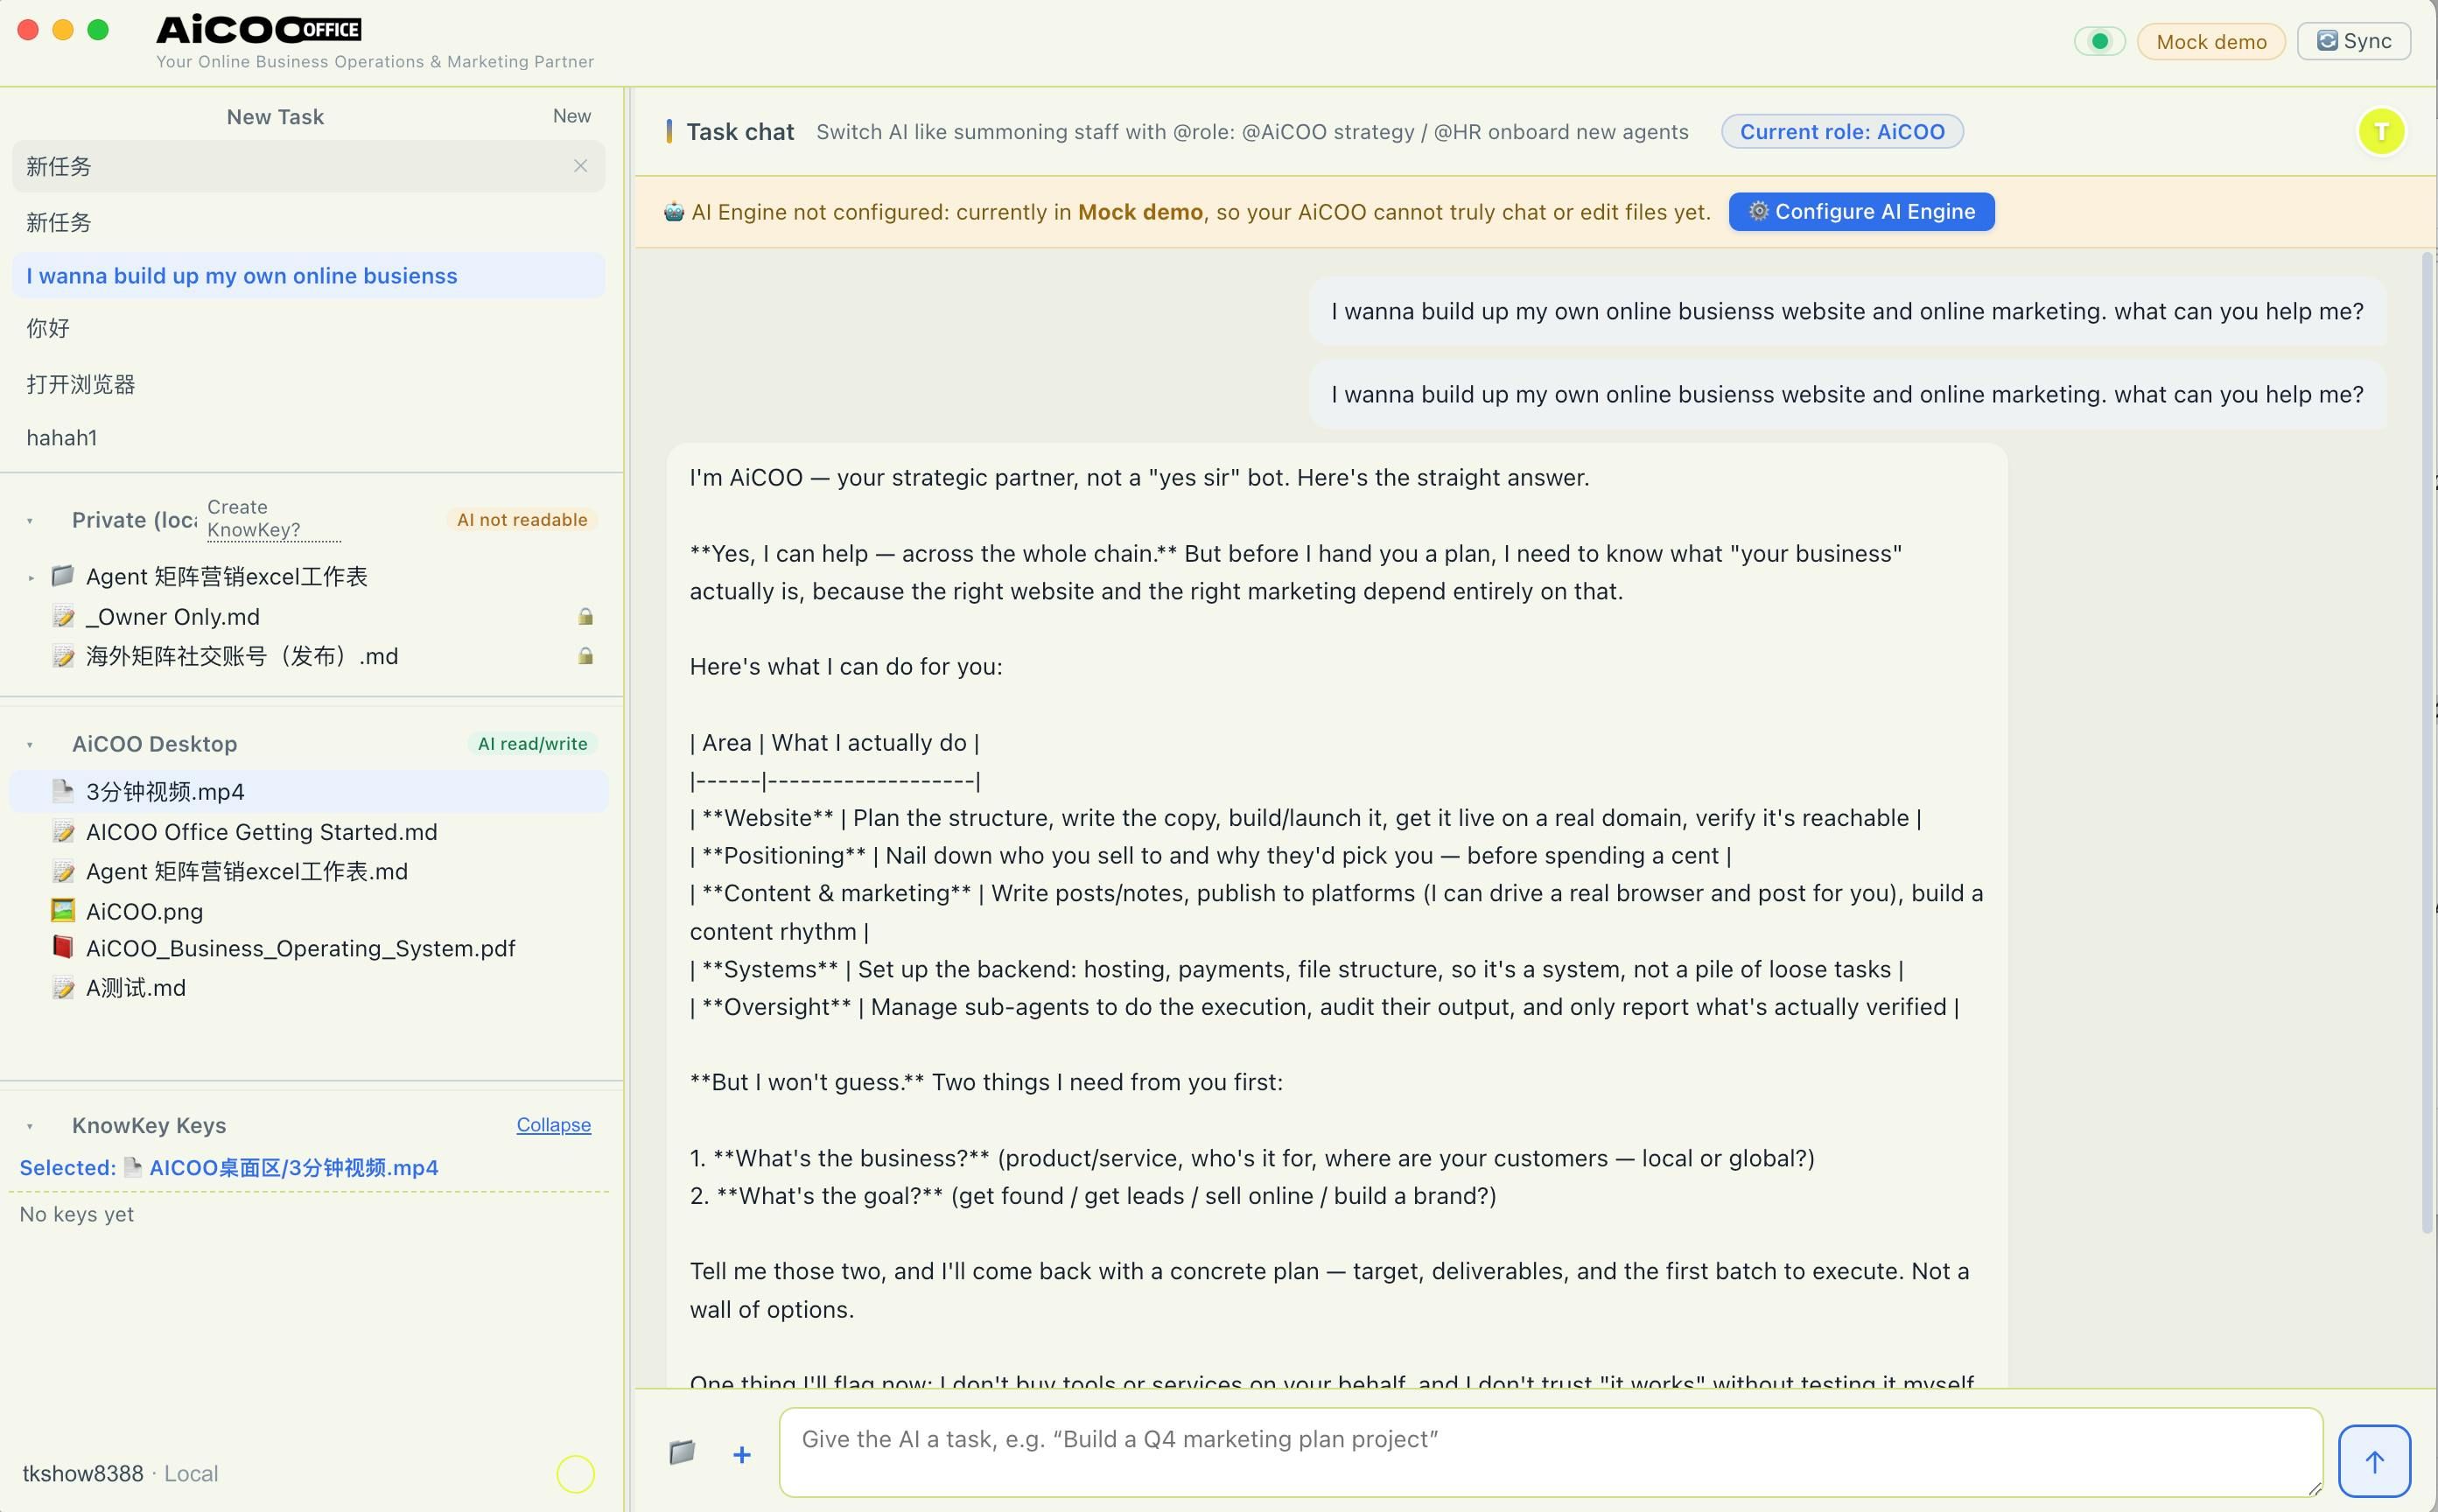Click the Mock demo badge
This screenshot has height=1512, width=2438.
2210,41
